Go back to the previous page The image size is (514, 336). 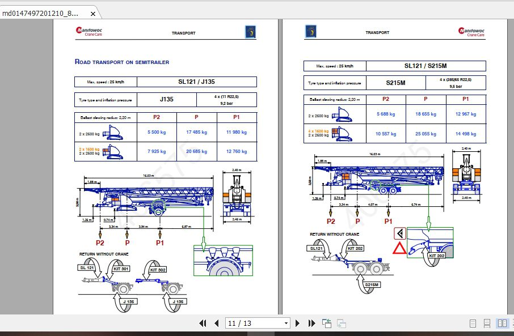click(217, 323)
